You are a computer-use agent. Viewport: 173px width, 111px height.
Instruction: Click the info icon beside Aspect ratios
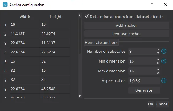164,81
